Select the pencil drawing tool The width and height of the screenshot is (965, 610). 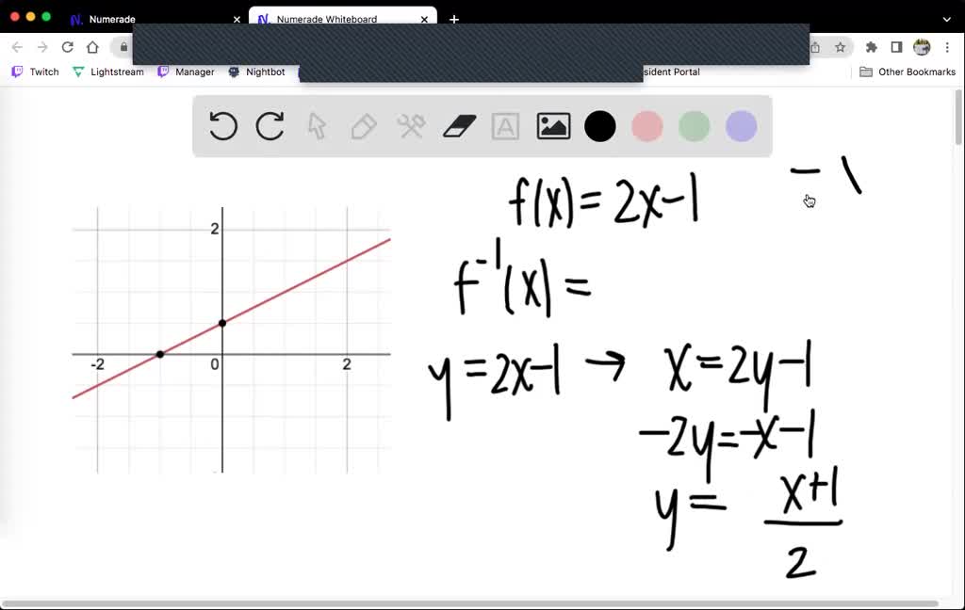coord(364,126)
